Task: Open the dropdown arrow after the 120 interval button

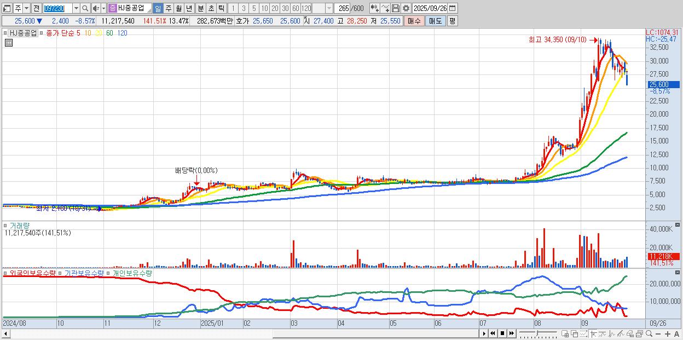Action: click(x=329, y=8)
